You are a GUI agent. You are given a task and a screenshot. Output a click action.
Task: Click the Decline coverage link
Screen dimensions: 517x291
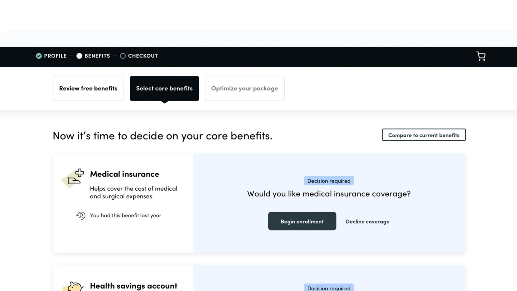[x=368, y=221]
